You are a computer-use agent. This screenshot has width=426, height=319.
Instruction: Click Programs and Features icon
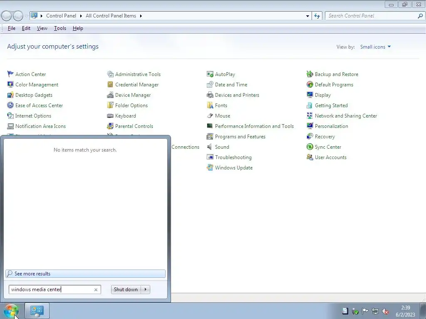click(210, 136)
